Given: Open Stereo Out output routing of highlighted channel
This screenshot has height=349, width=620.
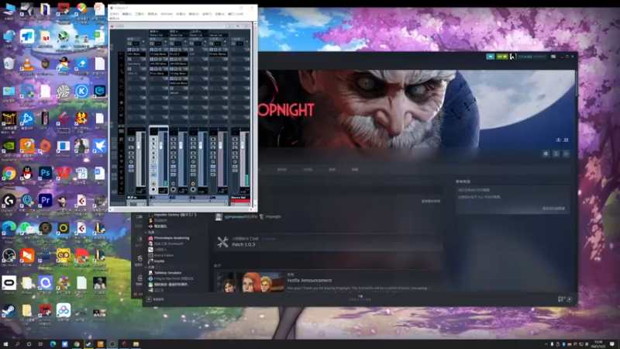Looking at the screenshot, I should [x=159, y=35].
